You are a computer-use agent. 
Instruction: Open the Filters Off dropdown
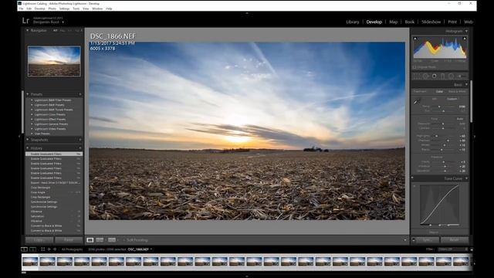452,249
